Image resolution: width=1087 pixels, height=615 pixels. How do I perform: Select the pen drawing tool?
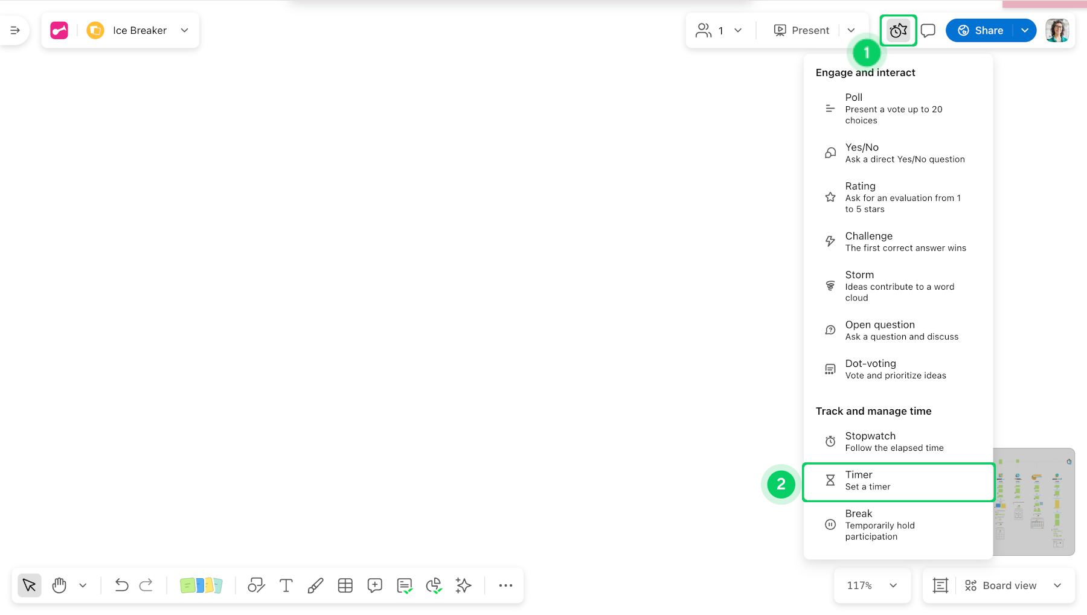(315, 585)
